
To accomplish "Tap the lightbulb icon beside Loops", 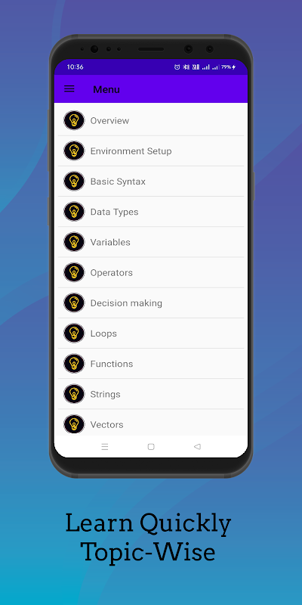I will pos(74,334).
